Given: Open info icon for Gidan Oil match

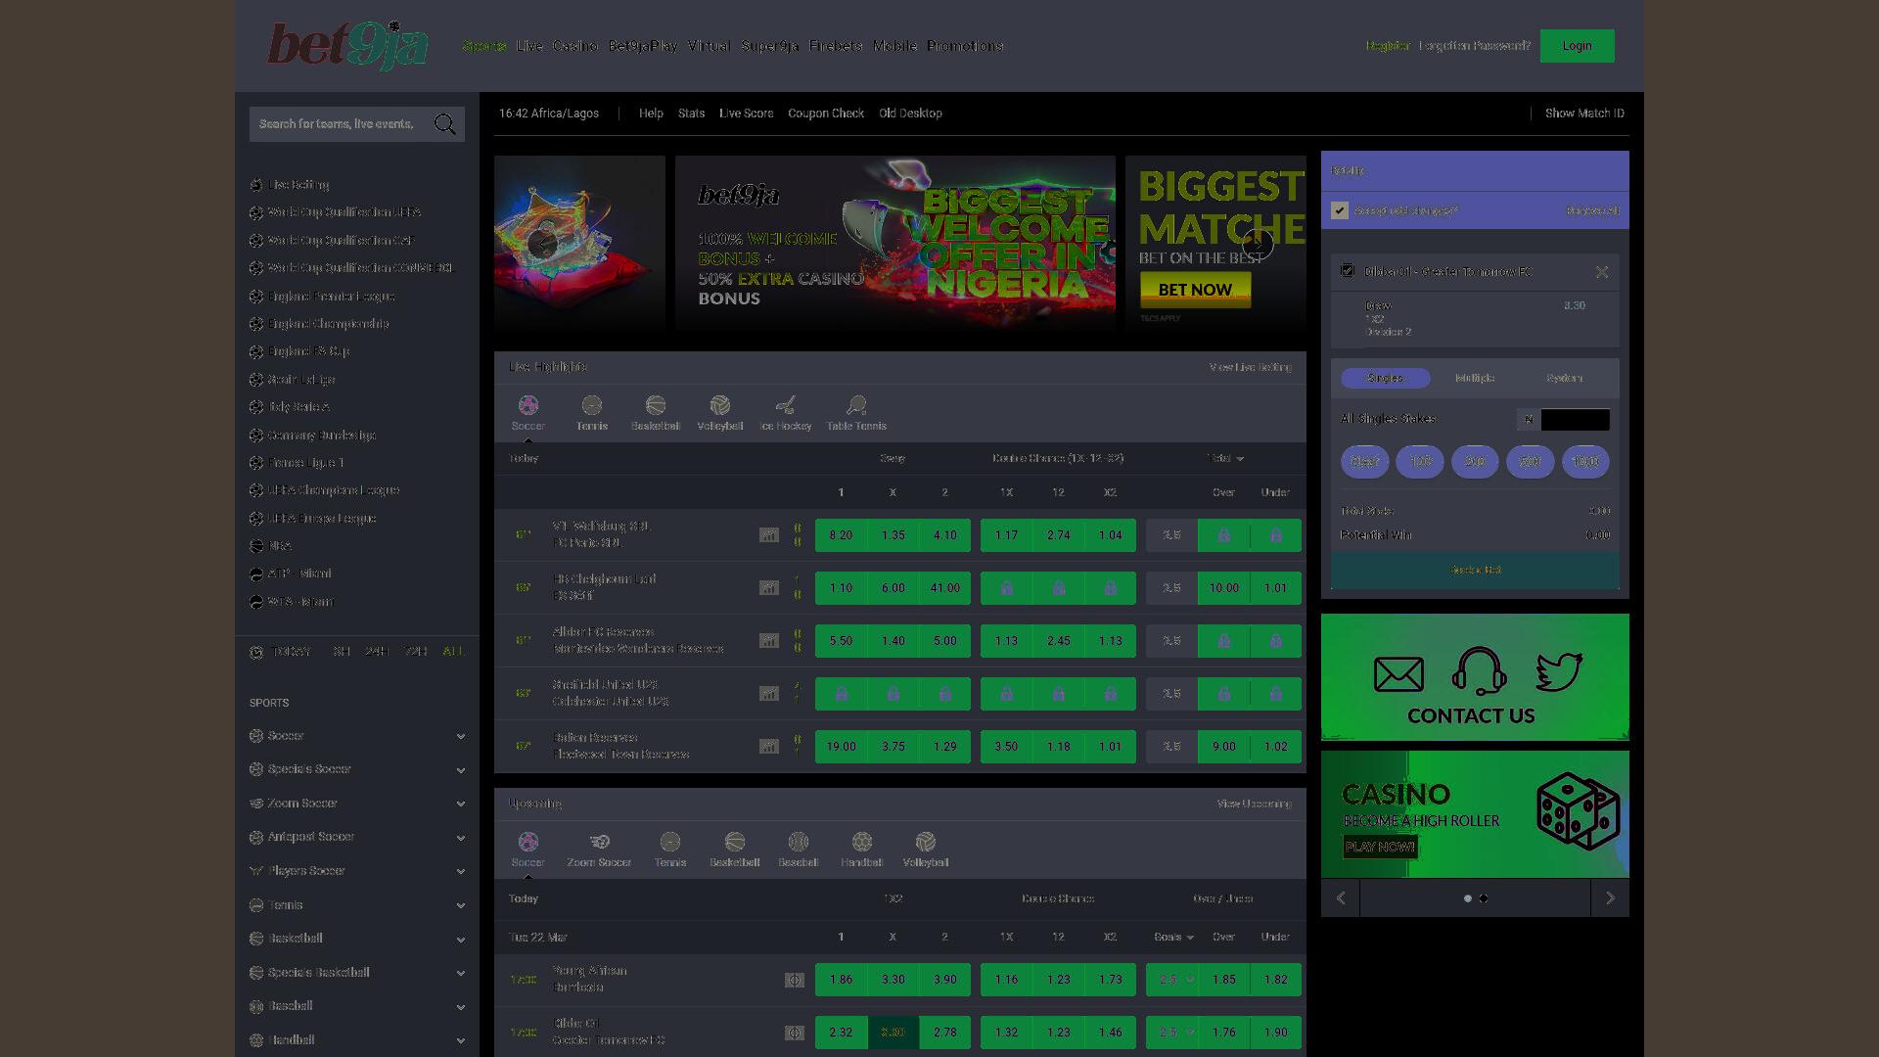Looking at the screenshot, I should pyautogui.click(x=795, y=1033).
